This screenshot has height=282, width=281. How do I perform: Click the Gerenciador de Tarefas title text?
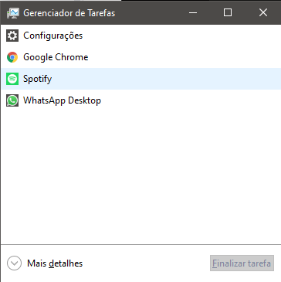[x=69, y=13]
